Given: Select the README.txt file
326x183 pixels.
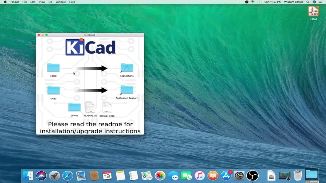Looking at the screenshot, I should click(x=90, y=107).
